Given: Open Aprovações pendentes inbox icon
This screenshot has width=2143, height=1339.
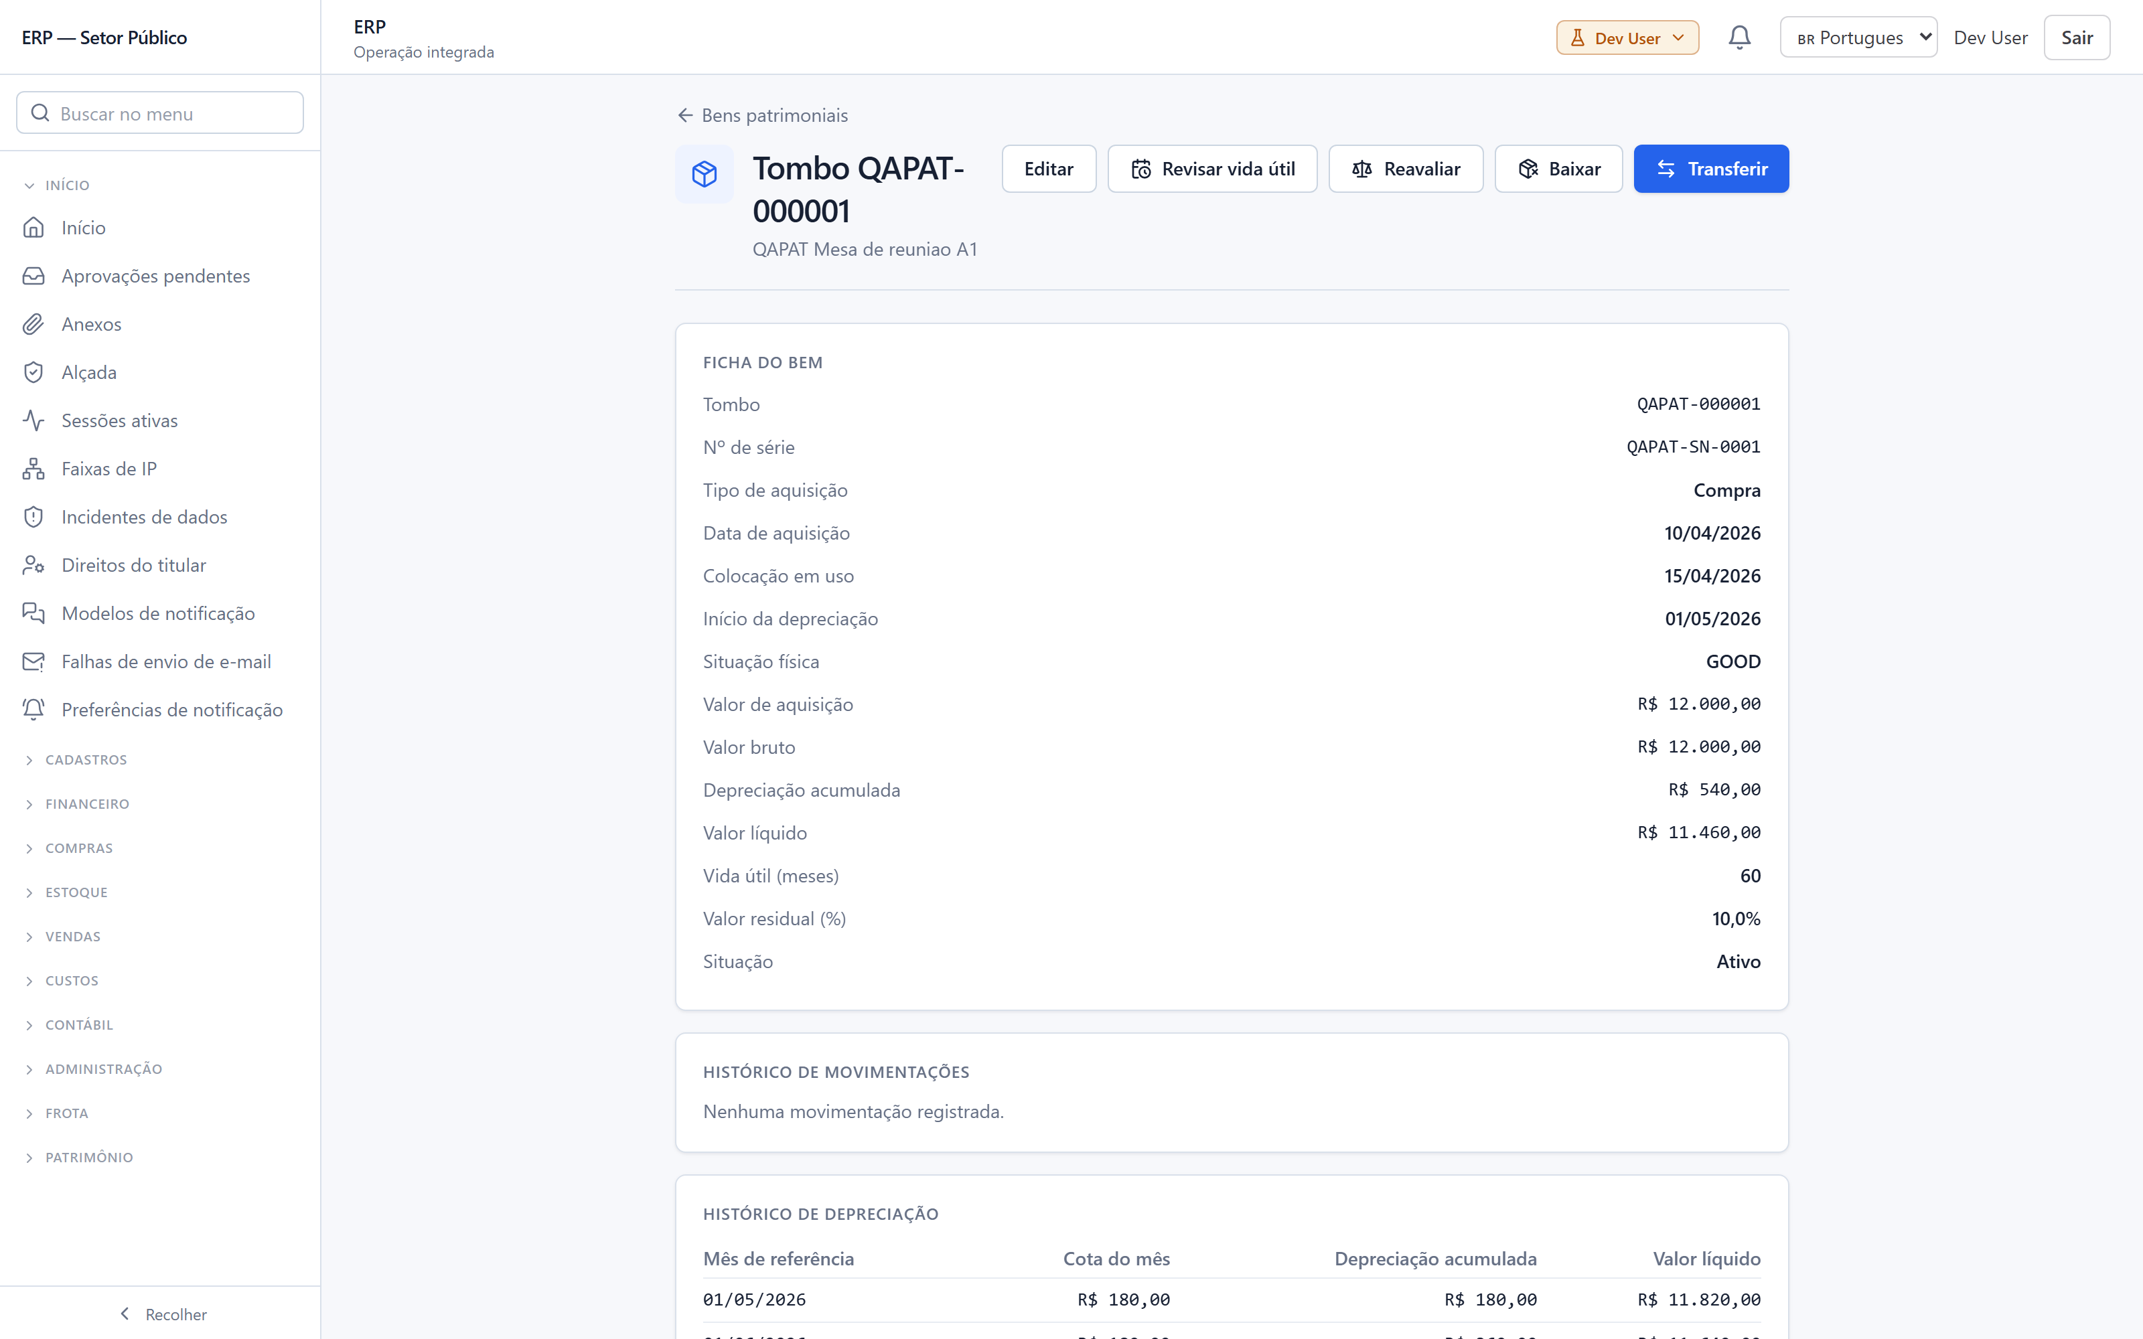Looking at the screenshot, I should [x=33, y=275].
